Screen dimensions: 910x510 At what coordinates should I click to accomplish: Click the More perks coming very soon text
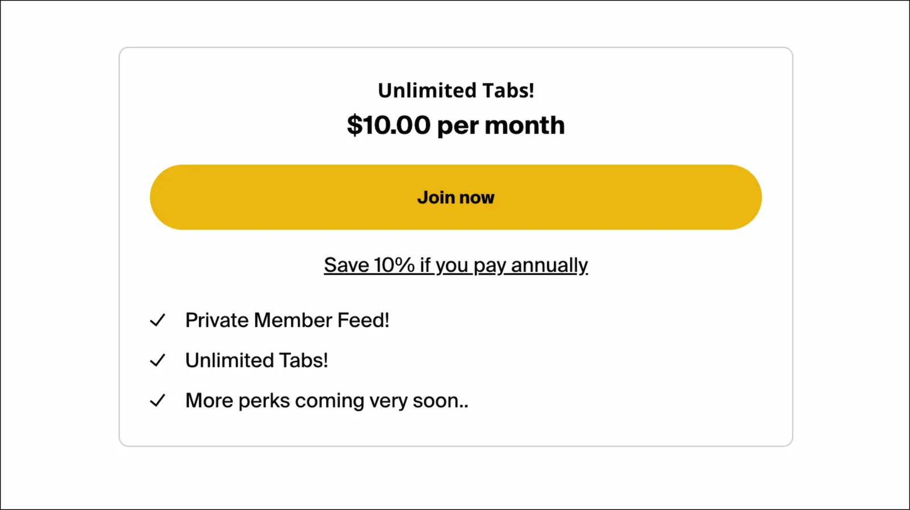(x=326, y=401)
